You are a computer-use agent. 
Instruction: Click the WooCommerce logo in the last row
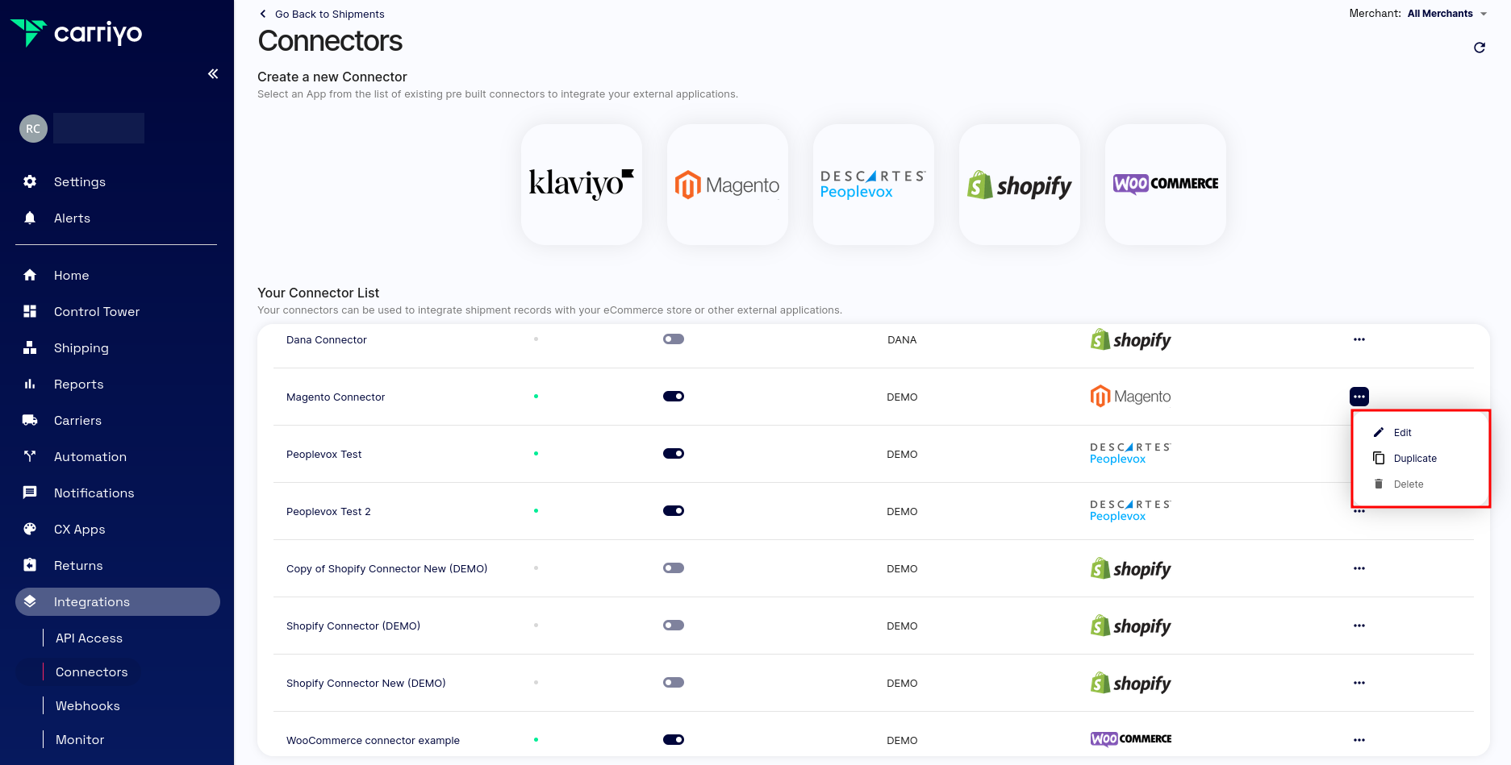point(1131,739)
